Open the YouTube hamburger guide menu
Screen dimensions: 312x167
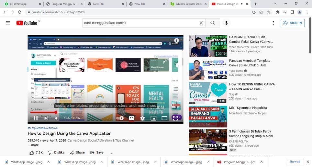(x=8, y=23)
